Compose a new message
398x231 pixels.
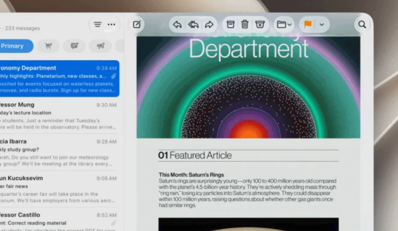click(137, 24)
